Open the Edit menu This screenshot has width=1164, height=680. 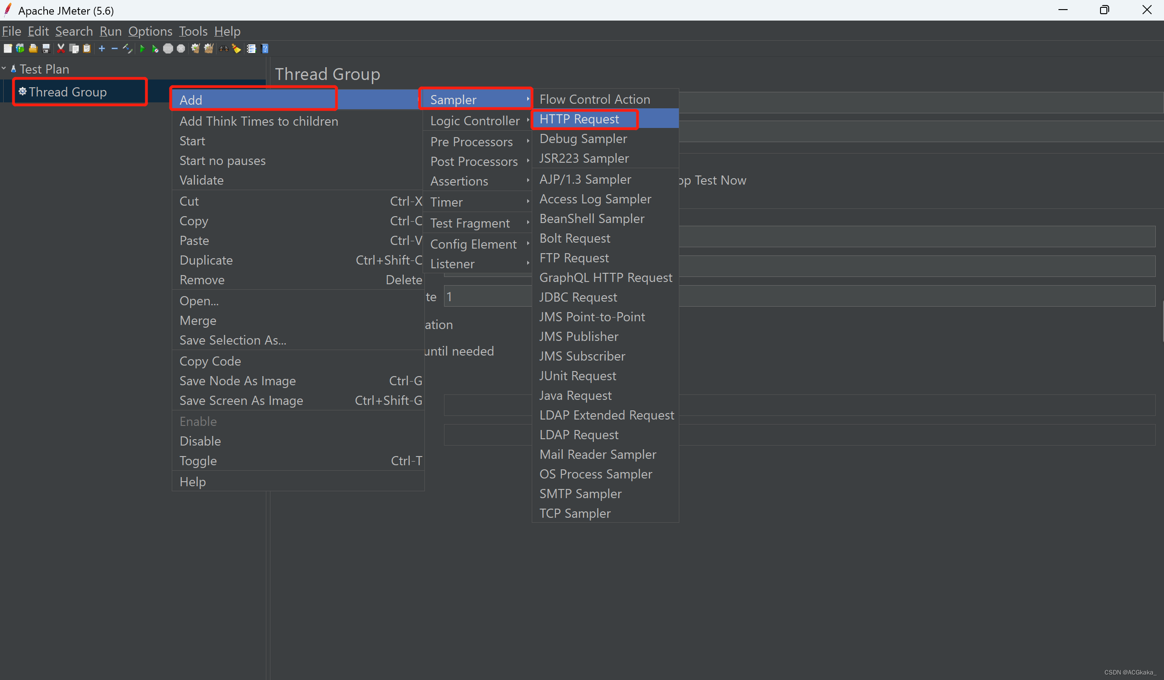coord(38,31)
